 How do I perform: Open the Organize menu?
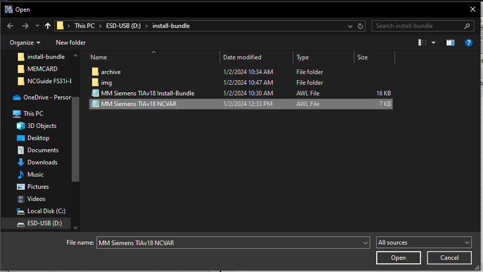tap(25, 43)
